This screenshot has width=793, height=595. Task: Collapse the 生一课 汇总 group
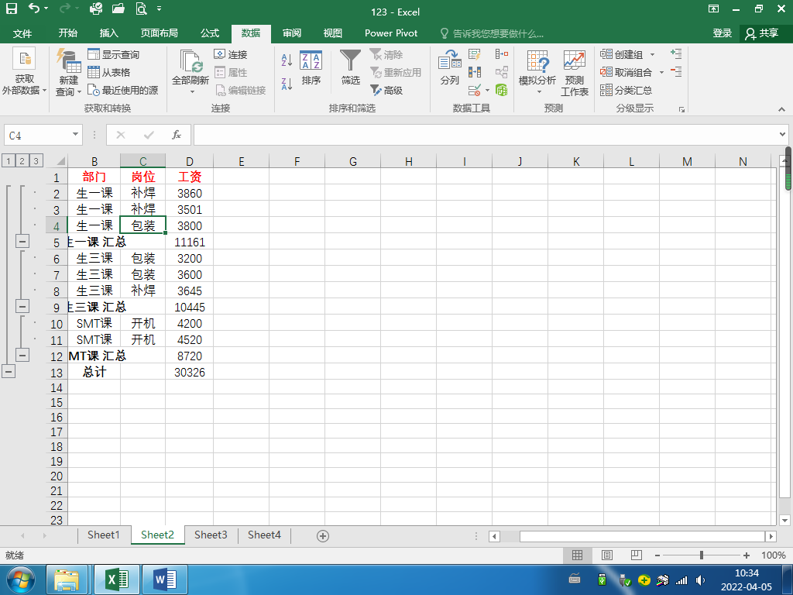22,242
